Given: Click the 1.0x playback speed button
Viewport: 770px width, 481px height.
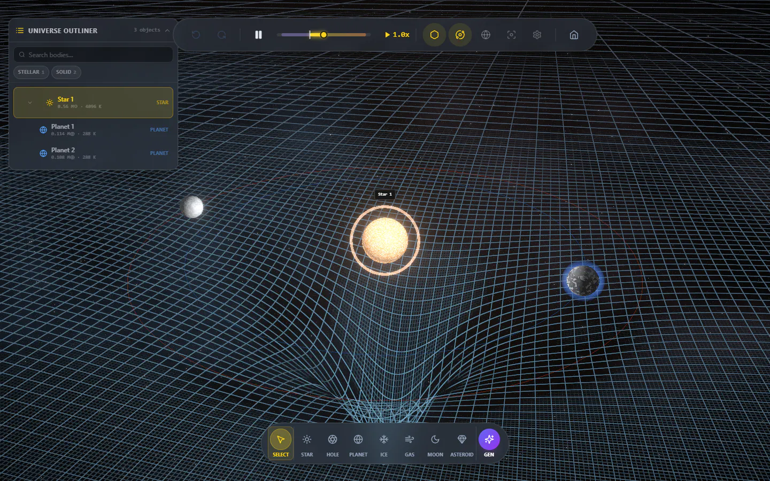Looking at the screenshot, I should pos(397,35).
